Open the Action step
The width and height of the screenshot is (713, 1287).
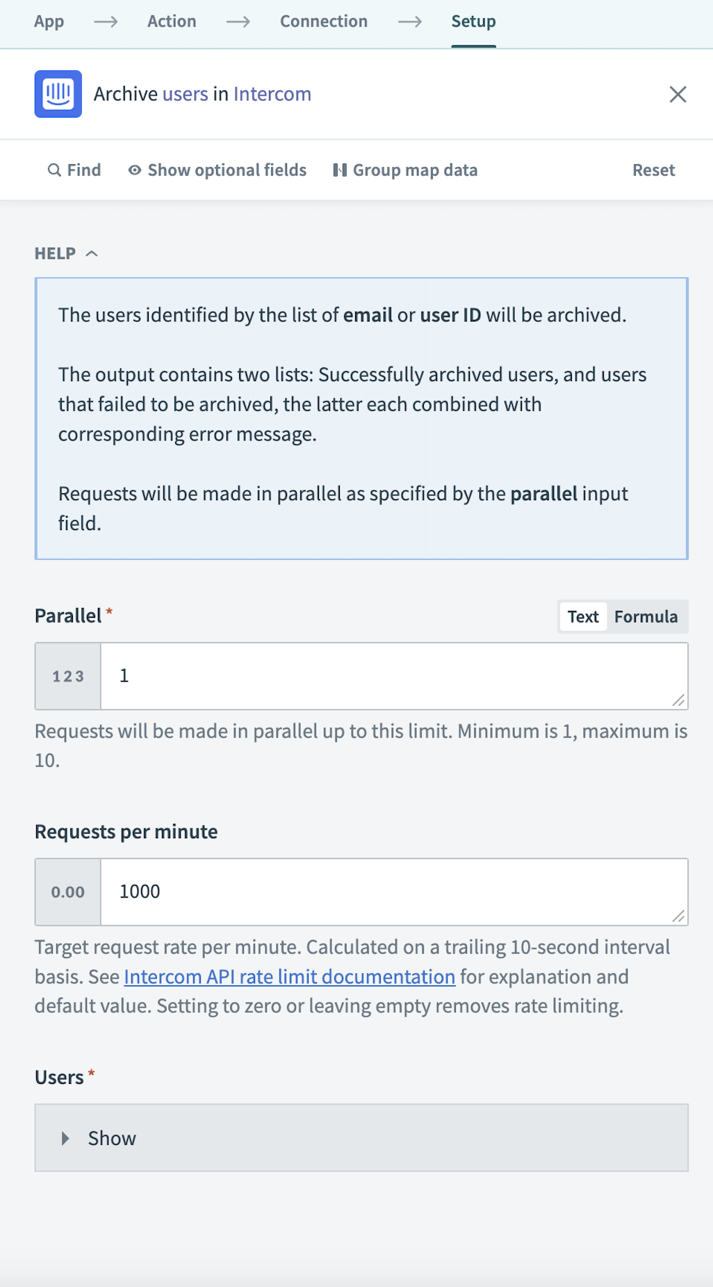(171, 22)
